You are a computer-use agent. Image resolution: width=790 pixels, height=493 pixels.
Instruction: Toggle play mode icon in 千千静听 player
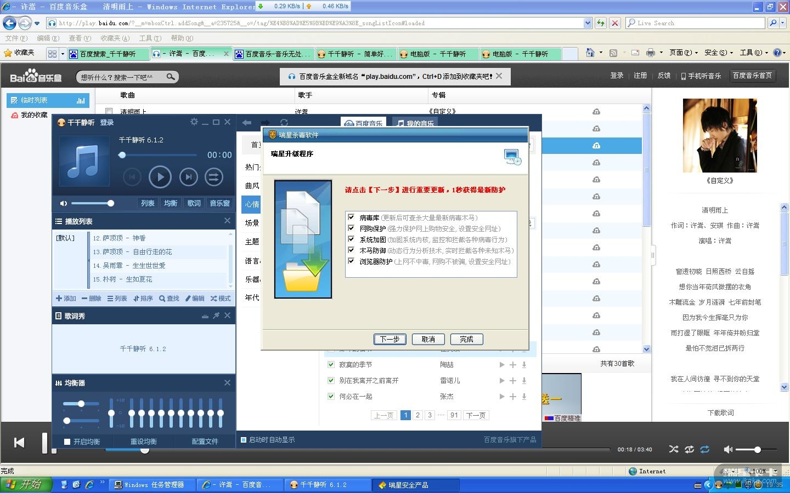pyautogui.click(x=214, y=177)
